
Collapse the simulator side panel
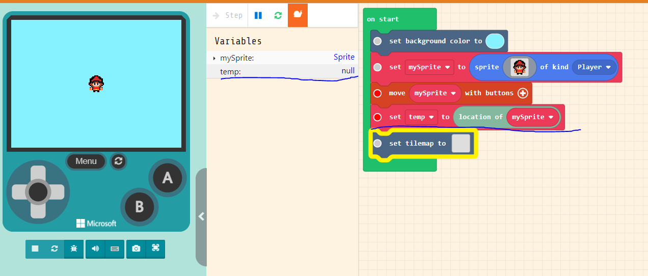click(x=201, y=216)
